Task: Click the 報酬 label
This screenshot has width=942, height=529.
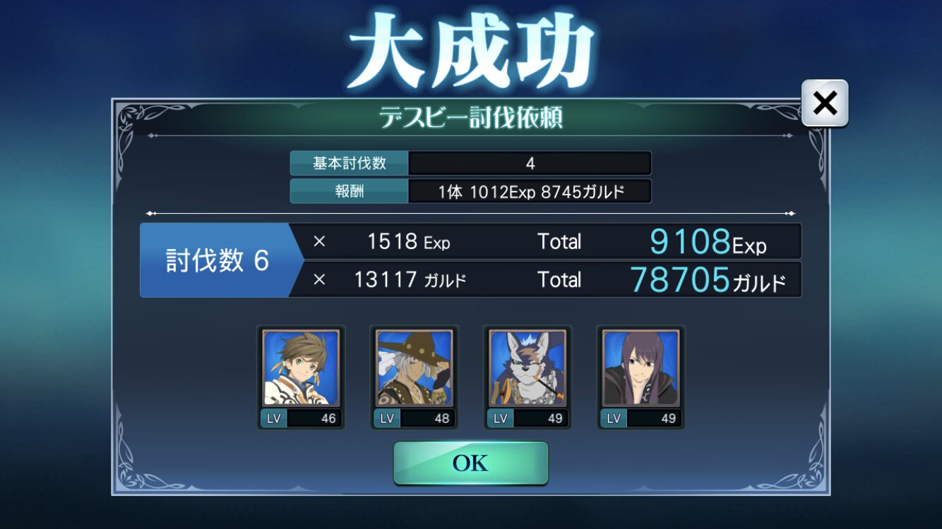Action: pyautogui.click(x=350, y=191)
